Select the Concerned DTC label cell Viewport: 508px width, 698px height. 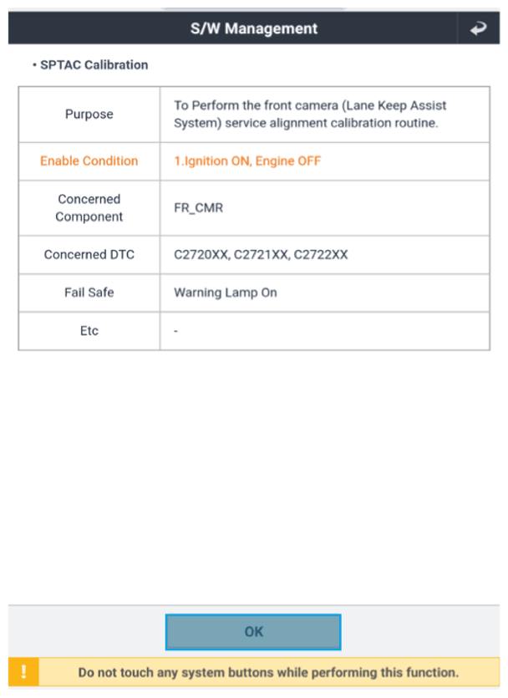(x=89, y=255)
